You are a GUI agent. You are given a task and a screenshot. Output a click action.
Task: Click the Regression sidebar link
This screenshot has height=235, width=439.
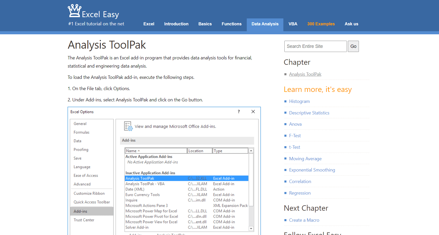[x=299, y=193]
